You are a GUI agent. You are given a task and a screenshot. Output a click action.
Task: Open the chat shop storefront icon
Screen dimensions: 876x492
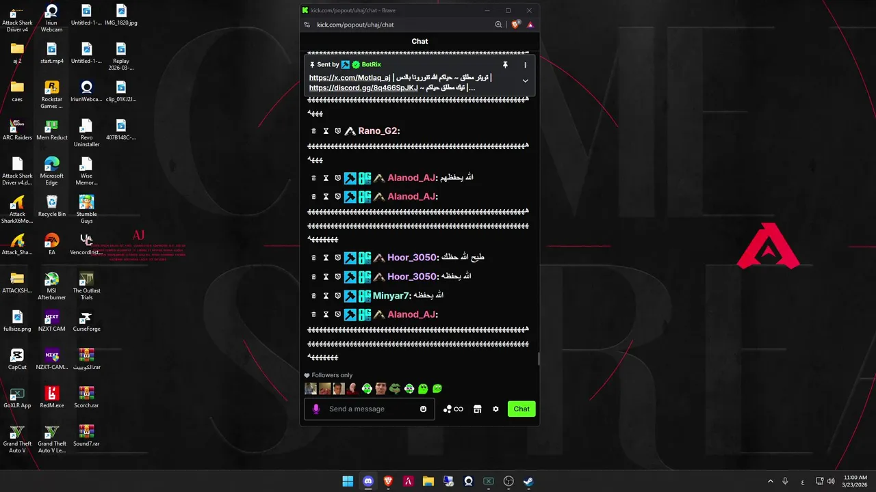pyautogui.click(x=477, y=409)
